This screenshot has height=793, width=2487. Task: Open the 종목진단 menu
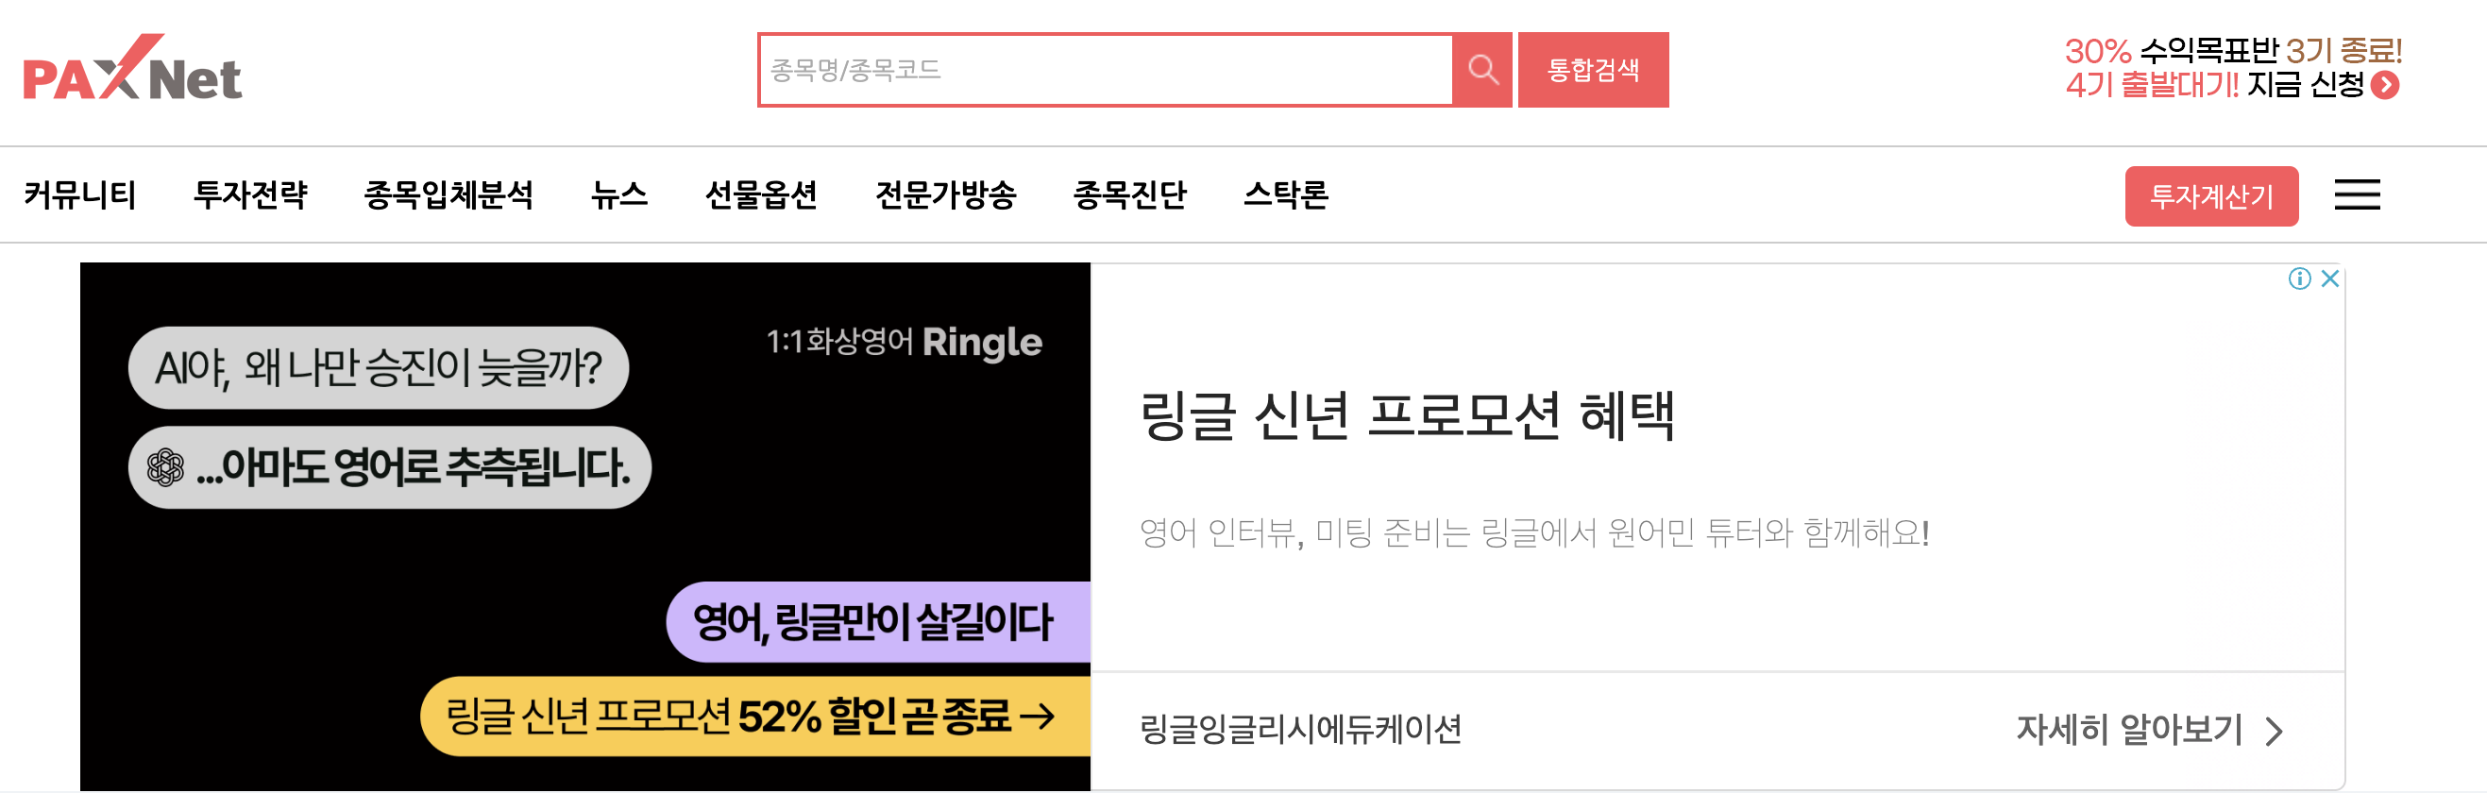[x=1129, y=194]
